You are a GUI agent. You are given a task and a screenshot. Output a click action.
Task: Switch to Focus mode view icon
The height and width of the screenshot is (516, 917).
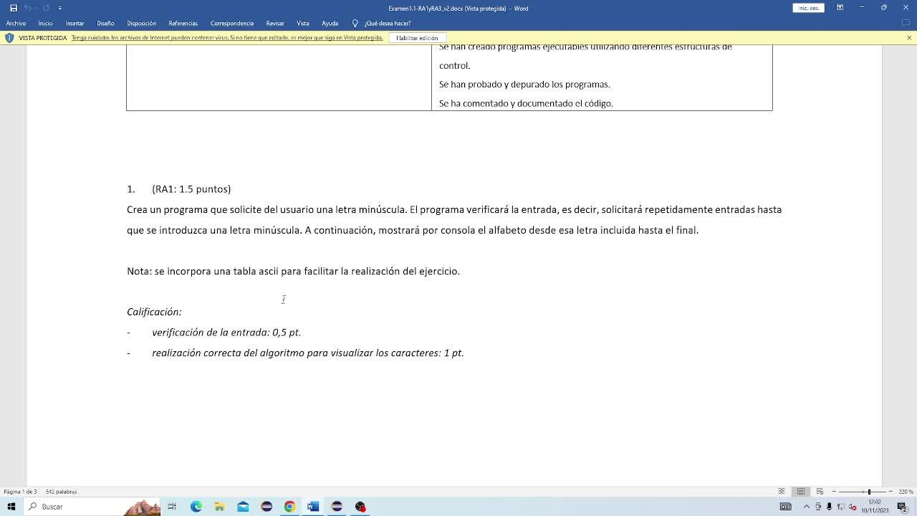(782, 492)
